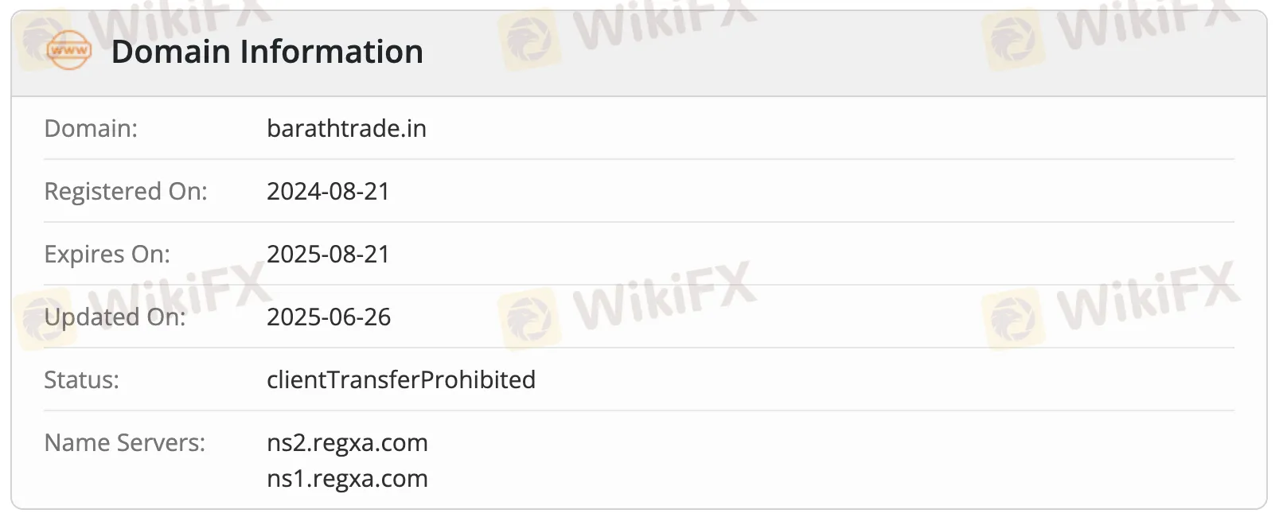This screenshot has width=1283, height=525.
Task: Click the Domain: label
Action: point(91,128)
